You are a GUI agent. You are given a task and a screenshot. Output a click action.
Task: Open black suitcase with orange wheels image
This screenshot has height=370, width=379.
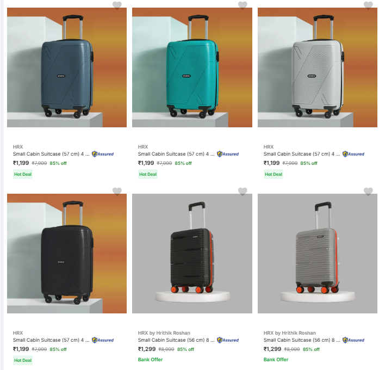pos(192,254)
